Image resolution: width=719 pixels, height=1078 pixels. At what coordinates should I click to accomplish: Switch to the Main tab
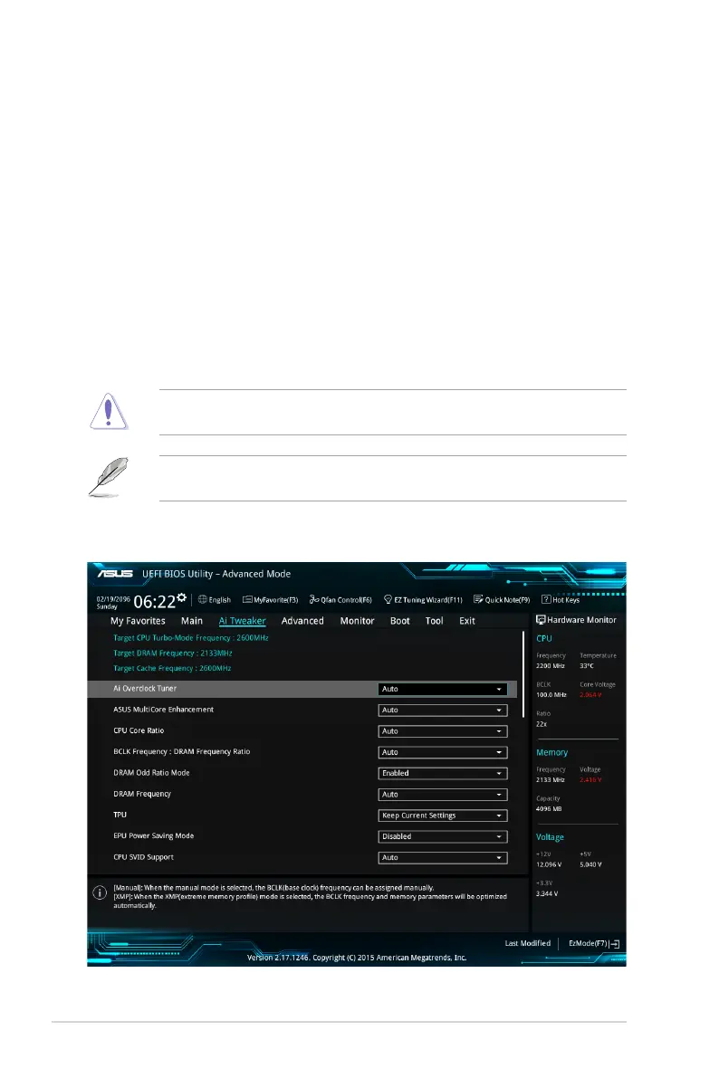192,621
